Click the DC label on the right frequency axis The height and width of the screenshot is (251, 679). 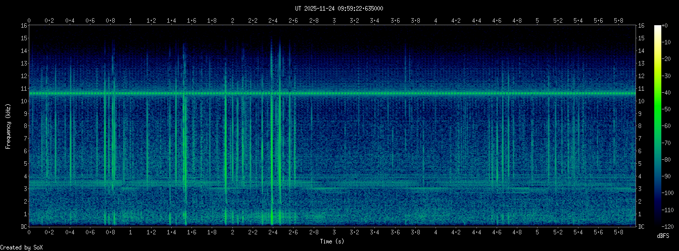point(642,227)
